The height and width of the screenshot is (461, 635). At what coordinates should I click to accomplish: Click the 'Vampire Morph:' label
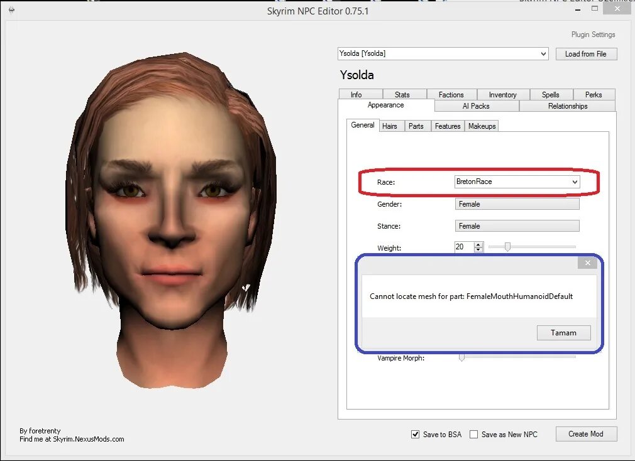[x=400, y=358]
